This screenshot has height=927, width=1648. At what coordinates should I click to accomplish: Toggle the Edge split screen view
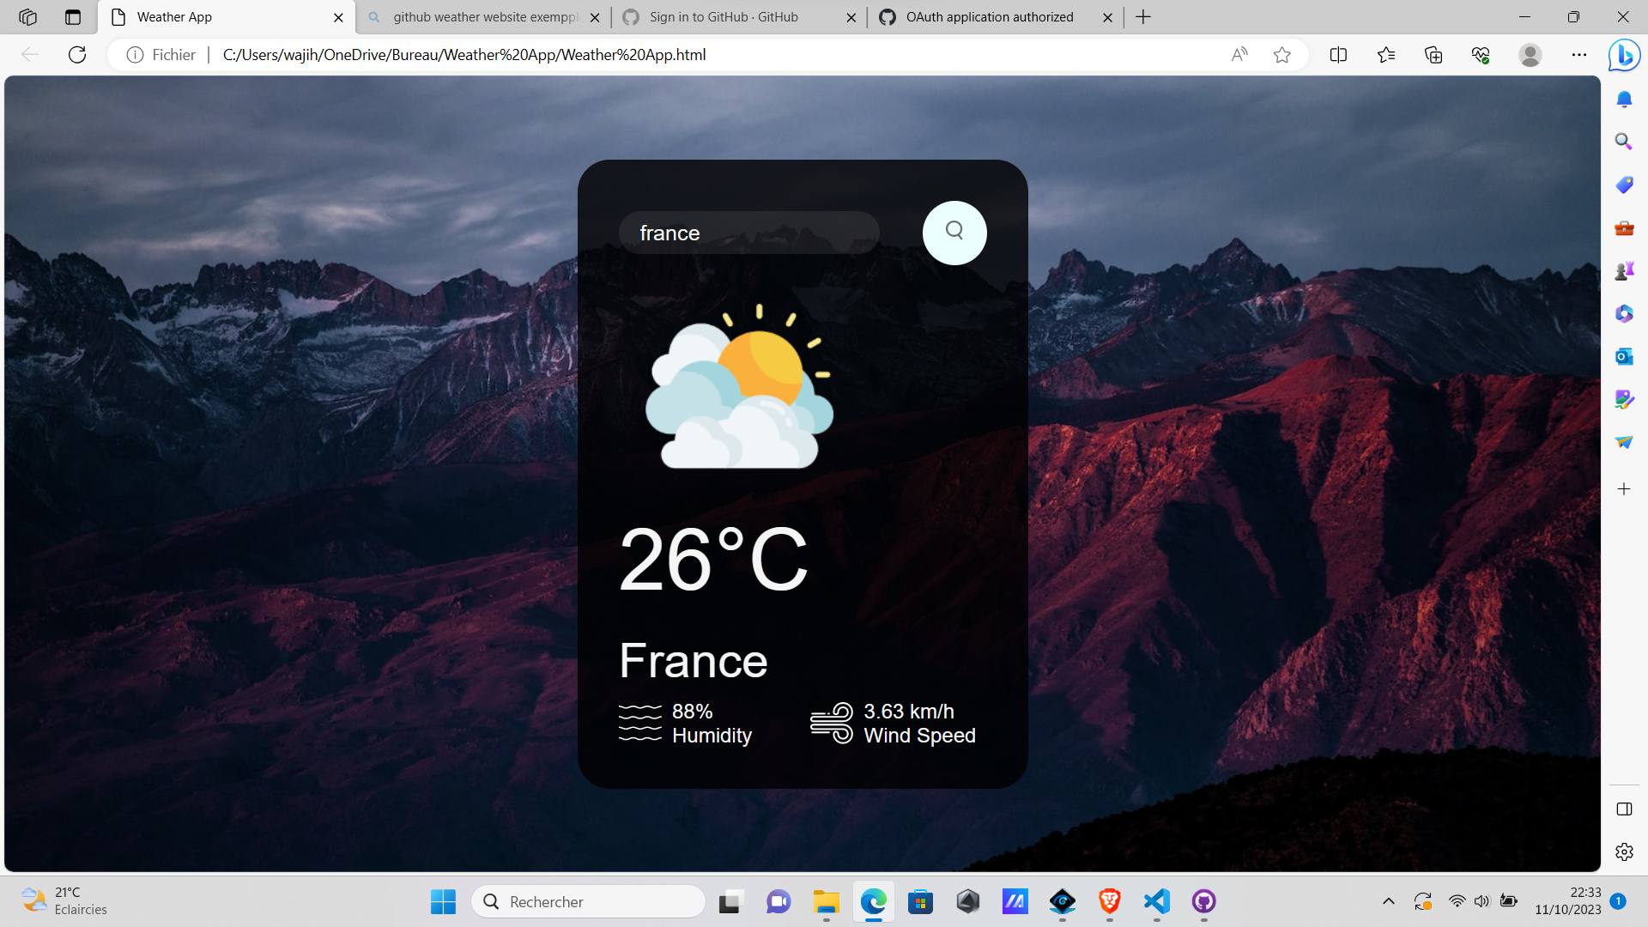[1339, 54]
